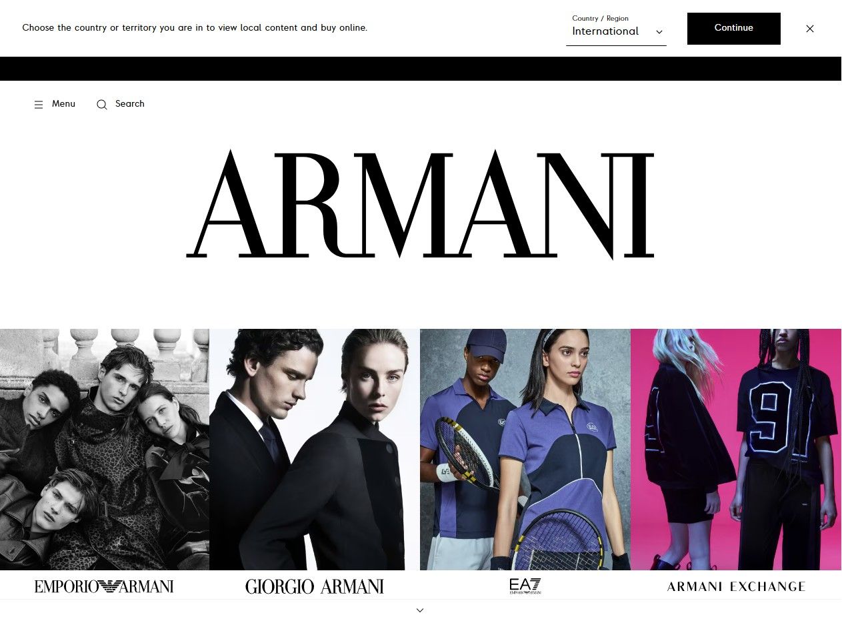Open the hamburger Menu icon
This screenshot has width=842, height=619.
click(x=39, y=105)
